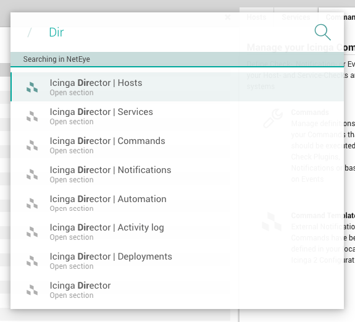Click the Director icon beside the Automation result

point(32,203)
